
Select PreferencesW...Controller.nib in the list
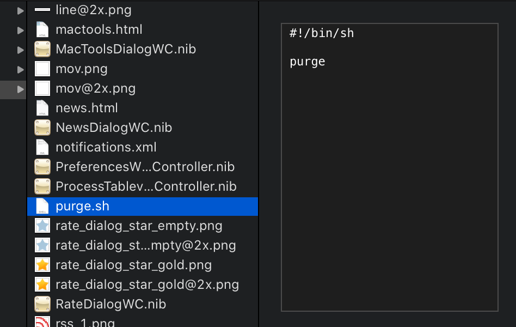click(x=143, y=167)
